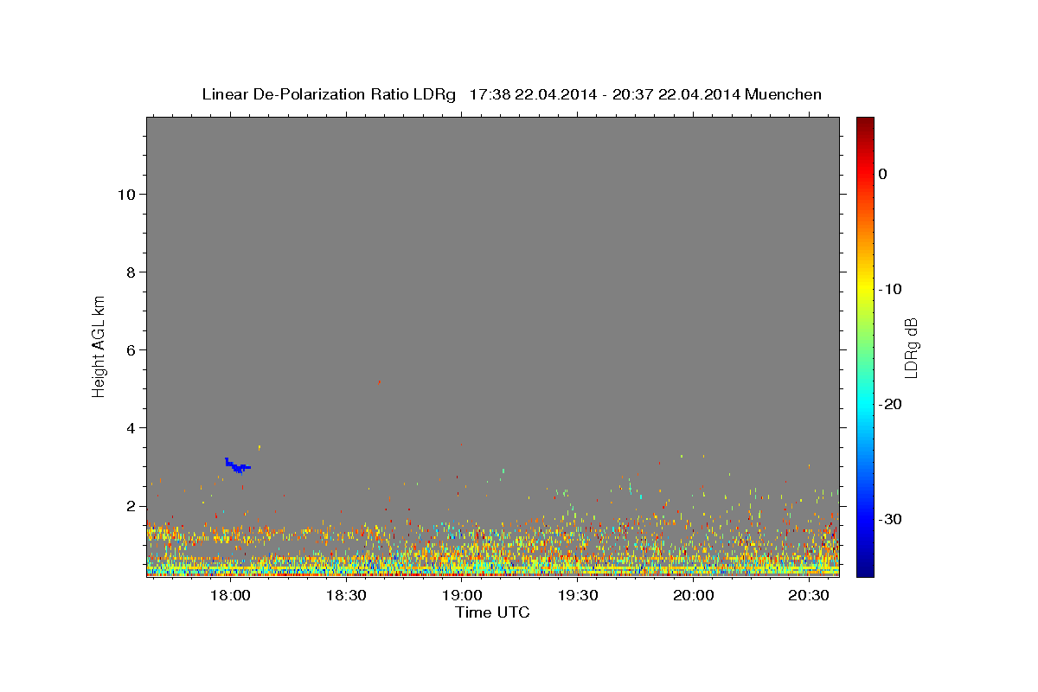Click the 19:00 time axis label
This screenshot has height=692, width=1038.
(463, 595)
